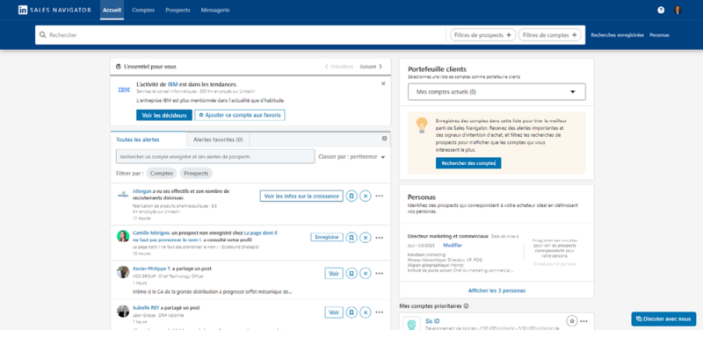Click Enregistrer for Camille Mérigon
Viewport: 703px width, 351px height.
pos(326,237)
